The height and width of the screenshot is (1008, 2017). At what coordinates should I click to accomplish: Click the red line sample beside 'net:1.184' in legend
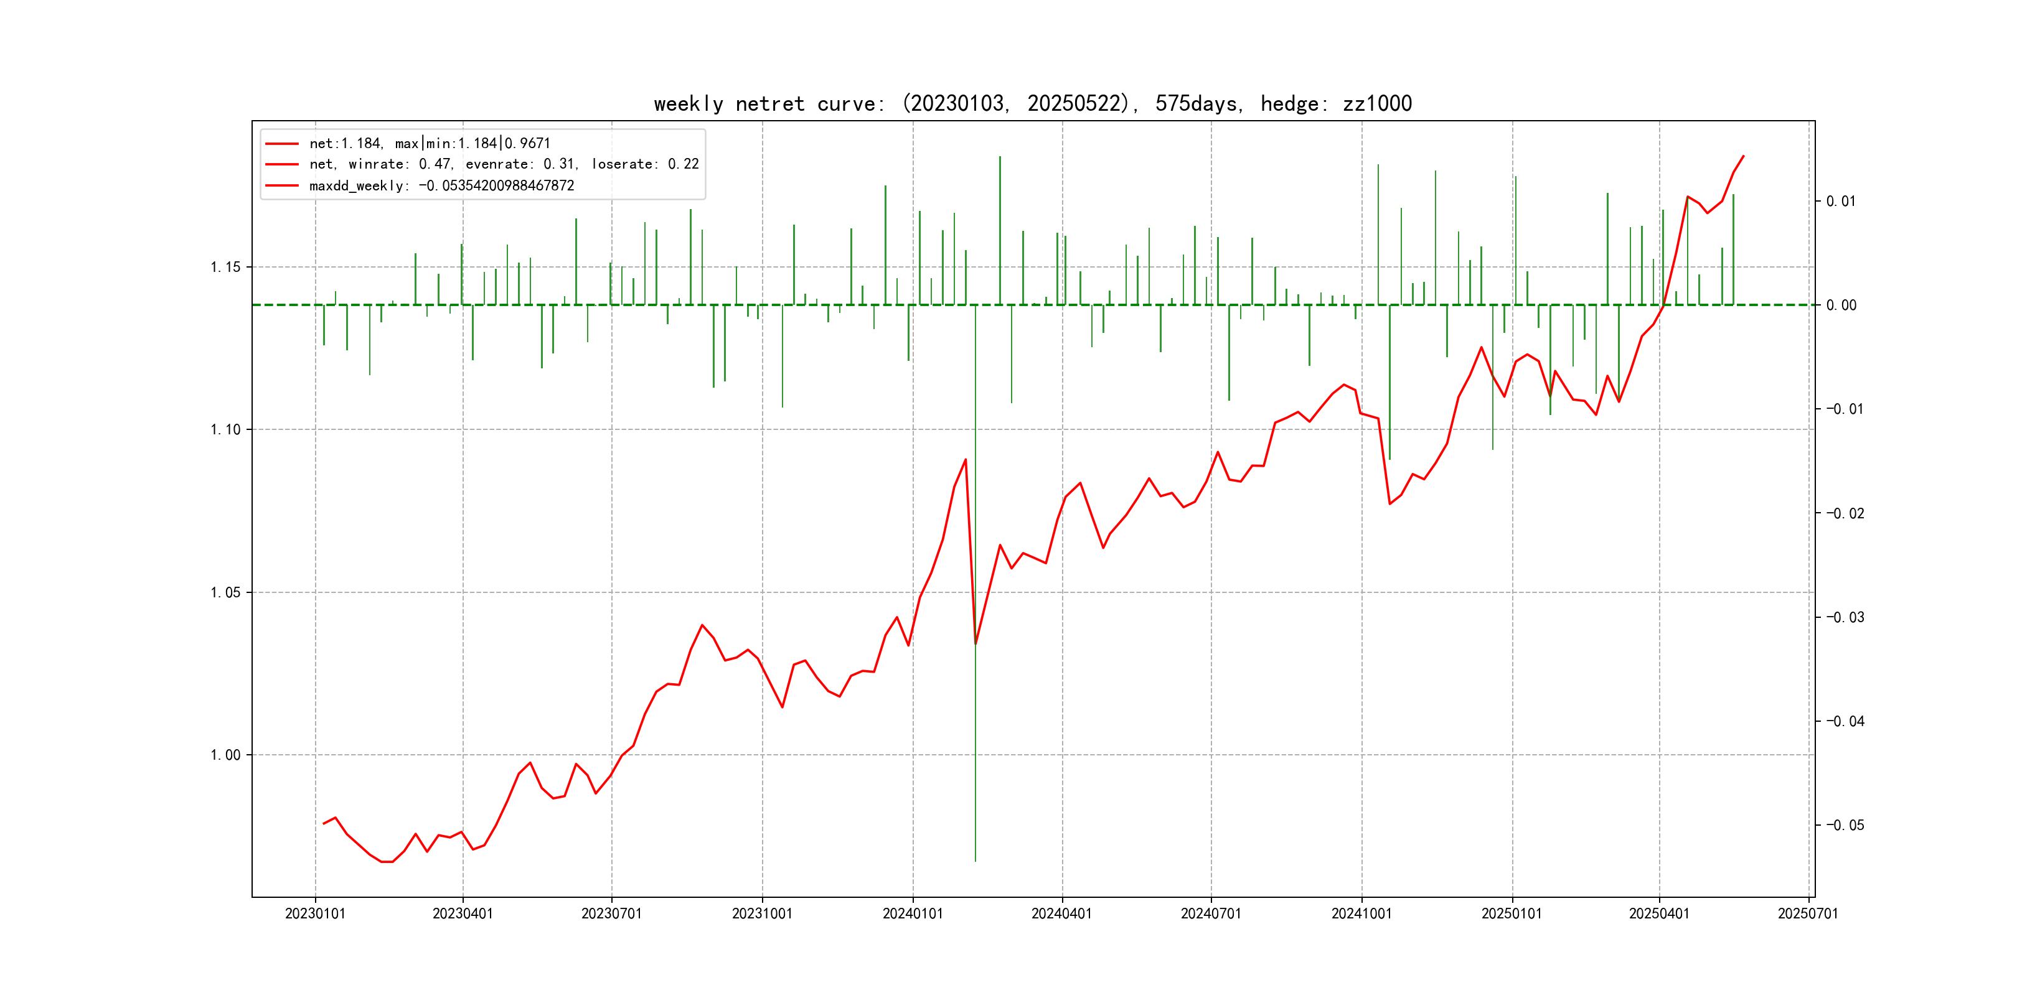coord(282,144)
